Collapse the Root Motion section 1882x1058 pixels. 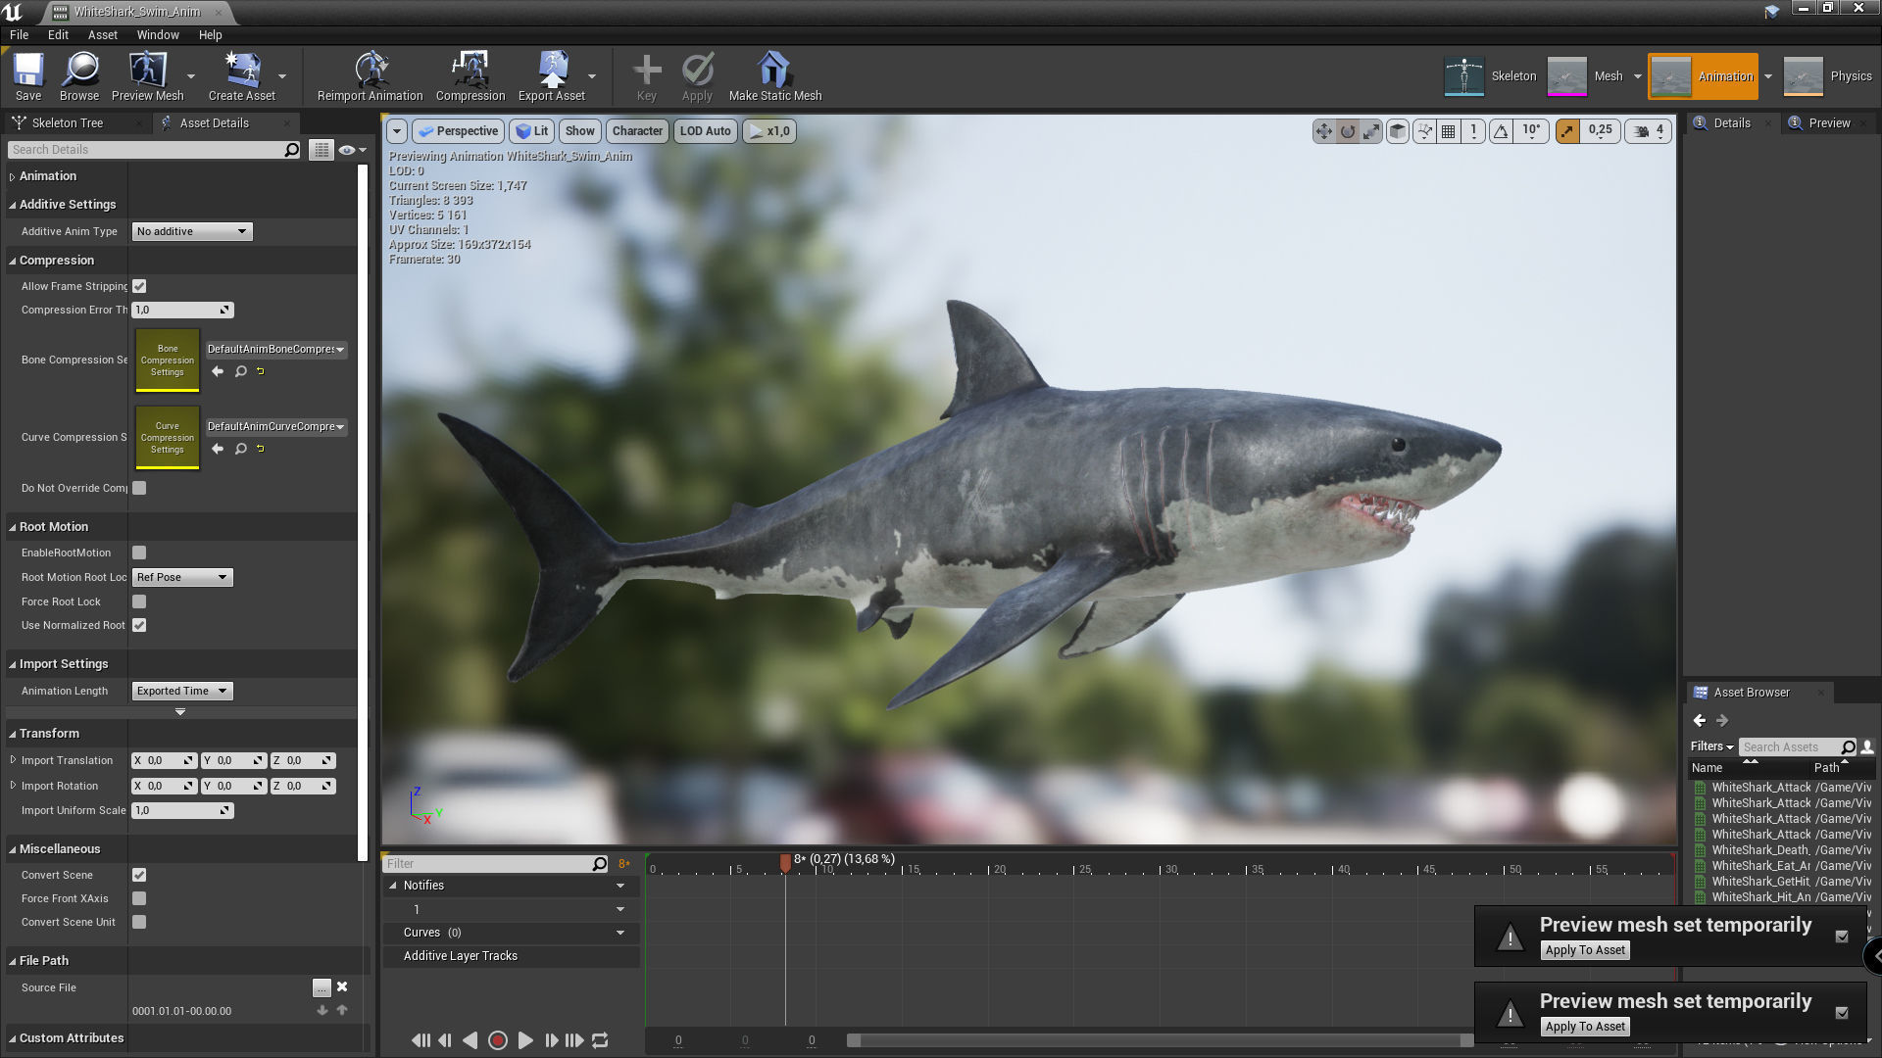click(x=12, y=527)
